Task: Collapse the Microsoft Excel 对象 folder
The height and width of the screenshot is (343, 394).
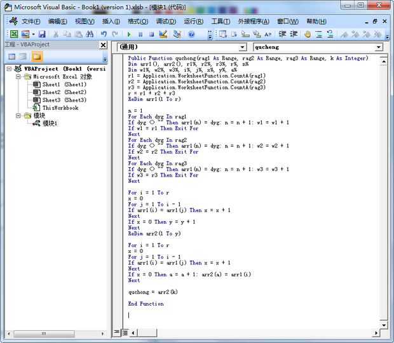Action: [19, 77]
